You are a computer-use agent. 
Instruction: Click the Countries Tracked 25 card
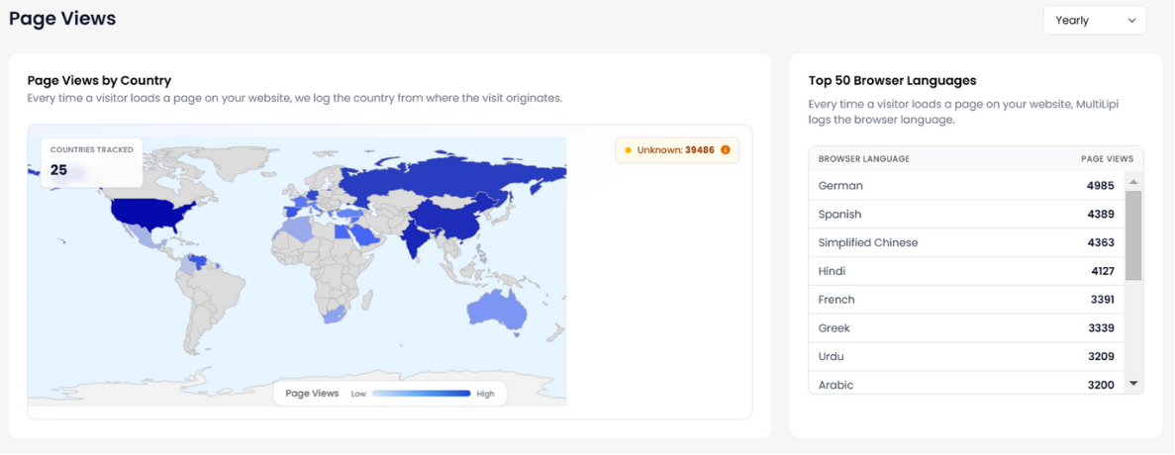pos(91,161)
